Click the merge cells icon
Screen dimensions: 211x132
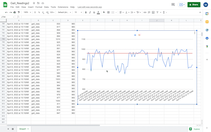point(113,12)
